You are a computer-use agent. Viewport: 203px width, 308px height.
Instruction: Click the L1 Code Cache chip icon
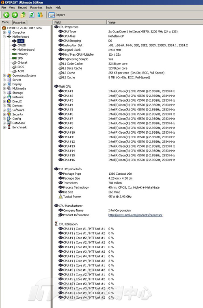click(x=60, y=64)
